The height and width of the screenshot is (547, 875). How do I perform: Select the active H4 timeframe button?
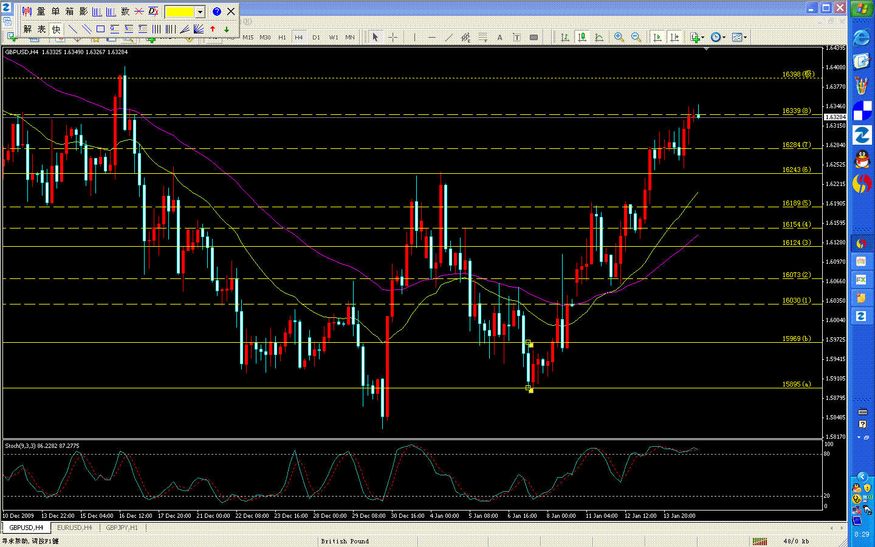click(299, 38)
